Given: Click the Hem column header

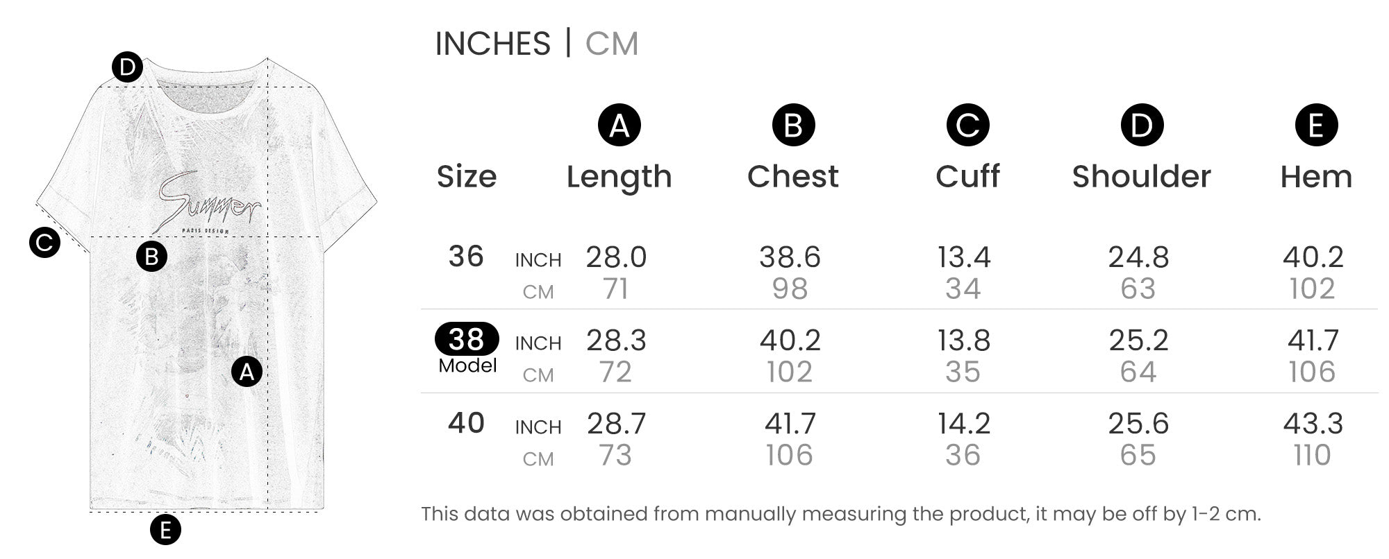Looking at the screenshot, I should click(1316, 177).
